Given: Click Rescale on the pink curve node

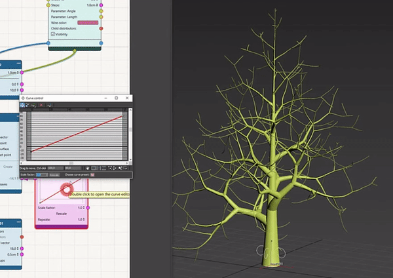Looking at the screenshot, I should pos(60,214).
